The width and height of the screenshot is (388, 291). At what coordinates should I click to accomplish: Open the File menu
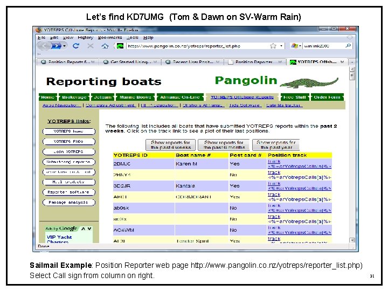(x=41, y=38)
